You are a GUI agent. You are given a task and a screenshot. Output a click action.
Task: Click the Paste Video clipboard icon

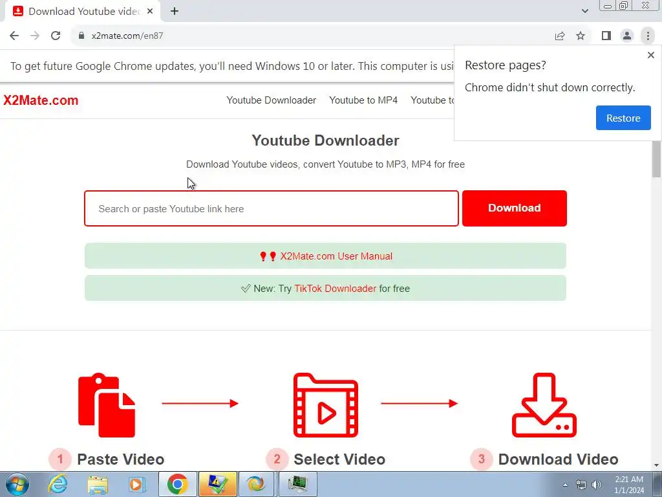107,405
